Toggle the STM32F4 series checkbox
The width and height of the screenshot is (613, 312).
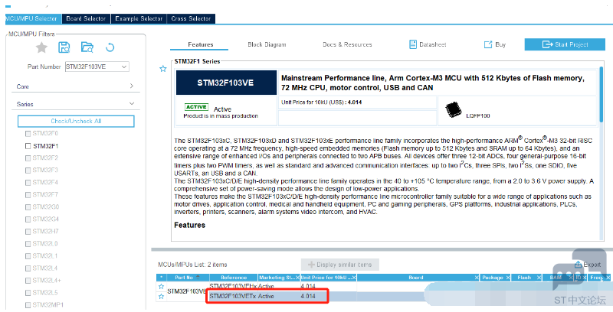click(28, 182)
